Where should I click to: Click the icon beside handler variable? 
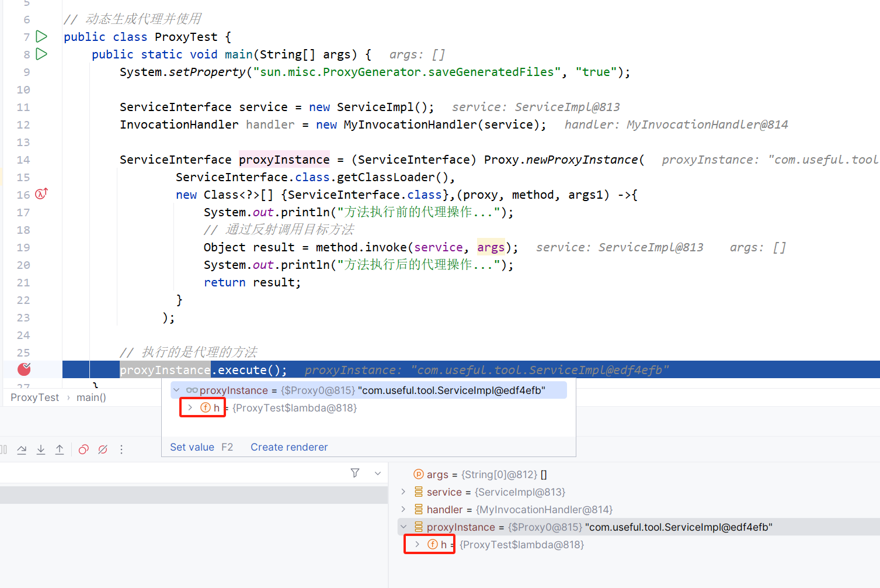[418, 509]
